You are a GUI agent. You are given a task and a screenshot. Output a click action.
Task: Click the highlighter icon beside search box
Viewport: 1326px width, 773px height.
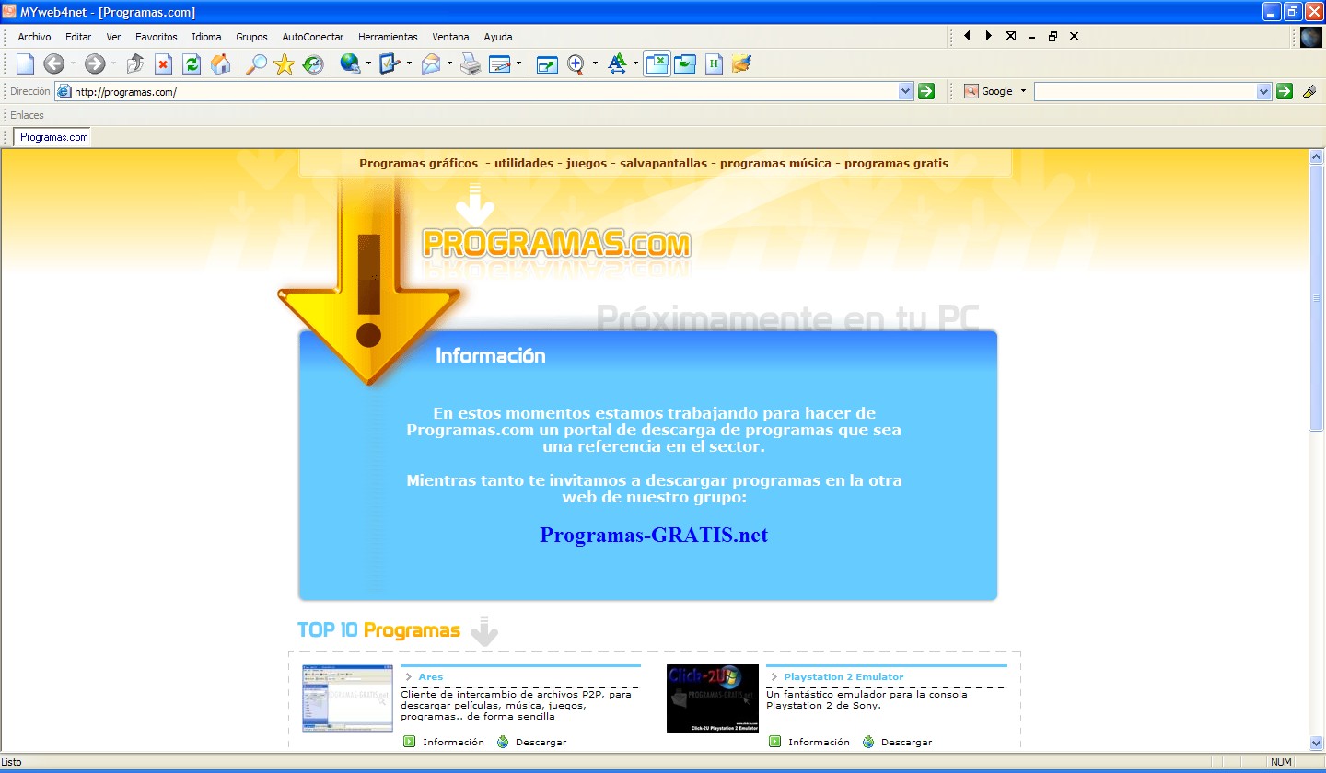click(x=1309, y=91)
